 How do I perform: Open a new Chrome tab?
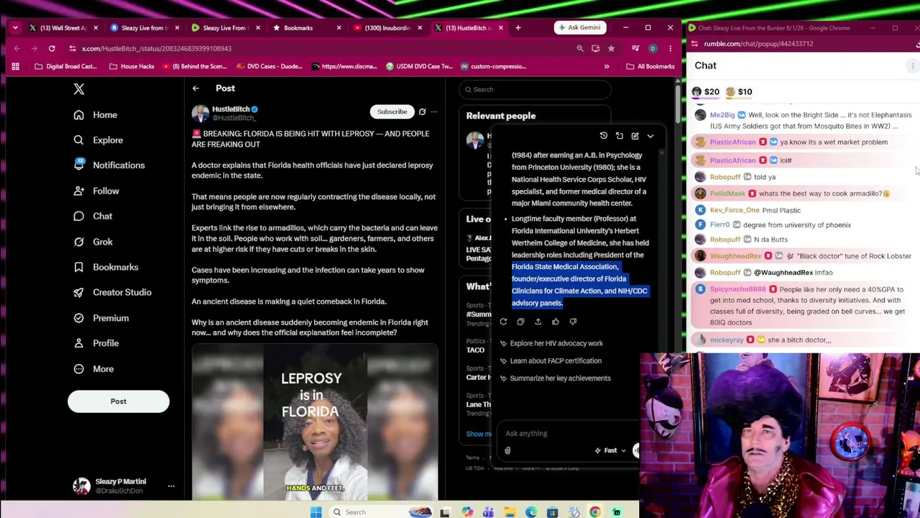click(518, 28)
